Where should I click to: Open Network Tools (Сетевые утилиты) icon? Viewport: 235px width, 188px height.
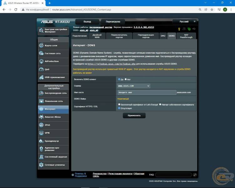41,165
